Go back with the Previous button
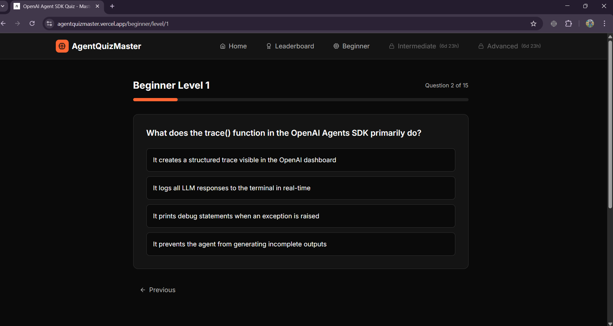This screenshot has height=326, width=613. click(158, 290)
